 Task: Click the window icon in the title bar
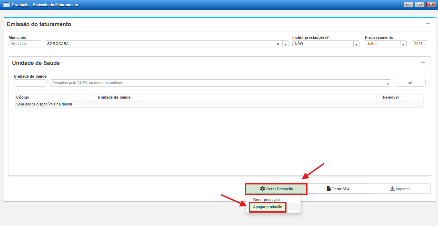pos(7,5)
